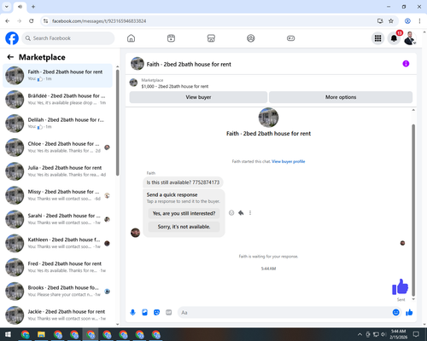Open the taskbar volume speaker icon

(x=383, y=334)
